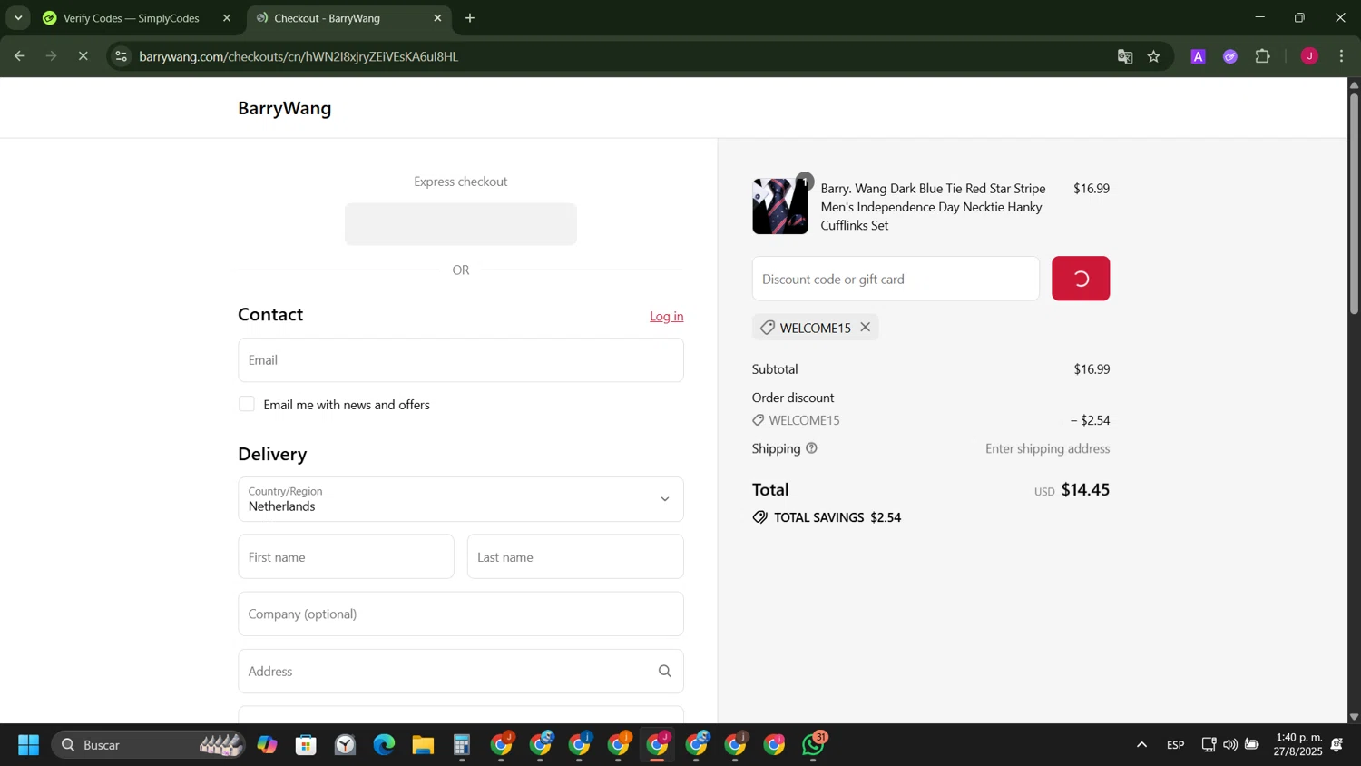This screenshot has height=766, width=1361.
Task: Check Email me with news and offers
Action: coord(247,404)
